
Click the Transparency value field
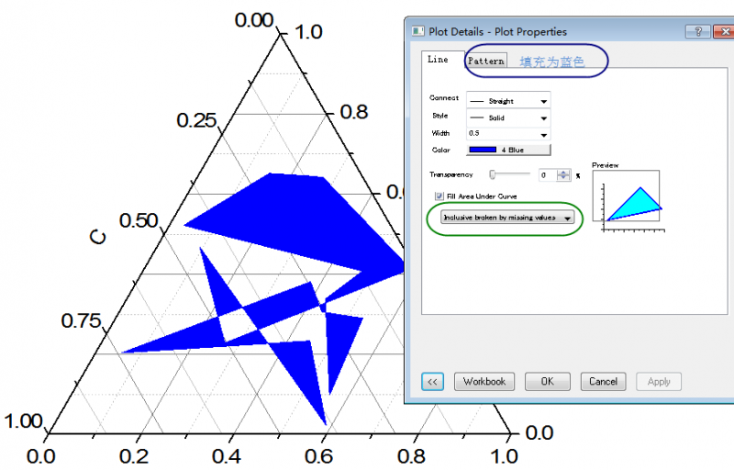pos(548,175)
